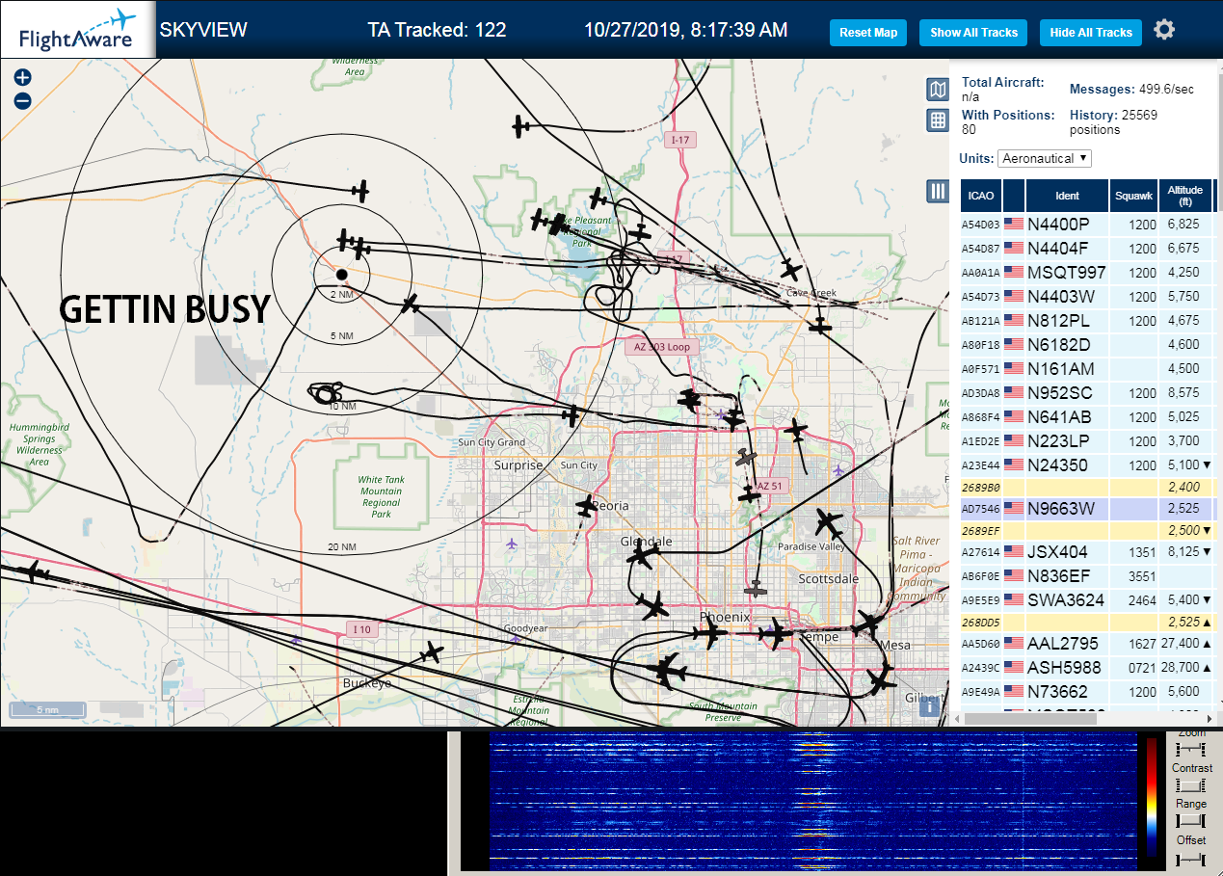Select the highlighted N9663W aircraft row
This screenshot has height=876, width=1223.
coord(1087,508)
